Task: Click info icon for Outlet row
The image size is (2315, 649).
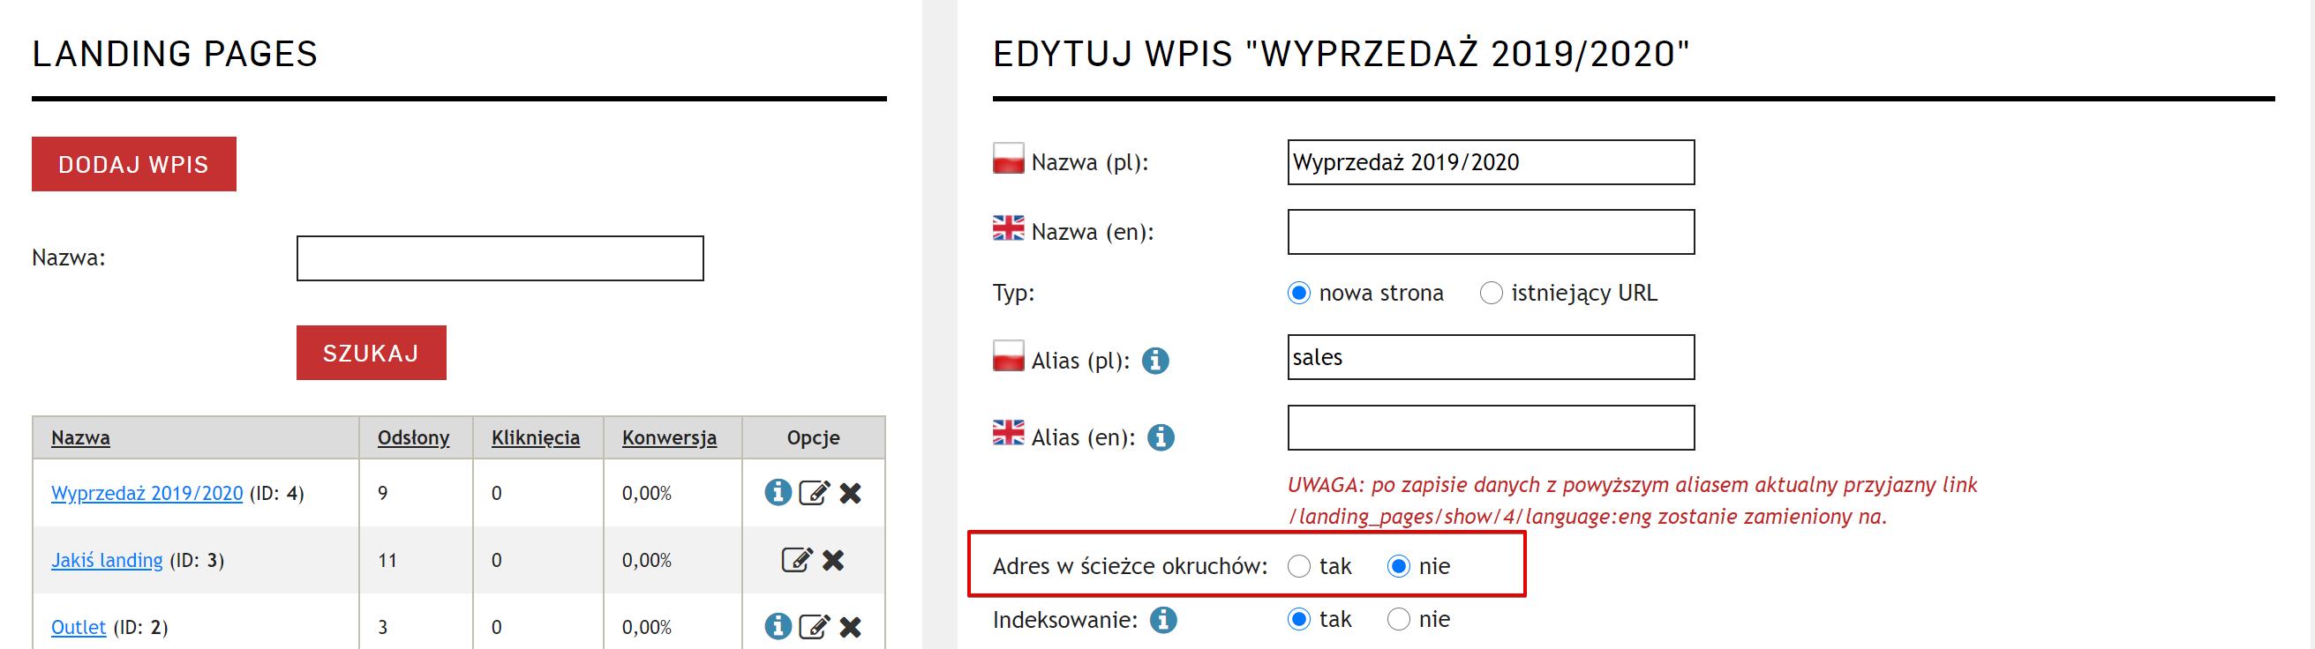Action: click(778, 627)
